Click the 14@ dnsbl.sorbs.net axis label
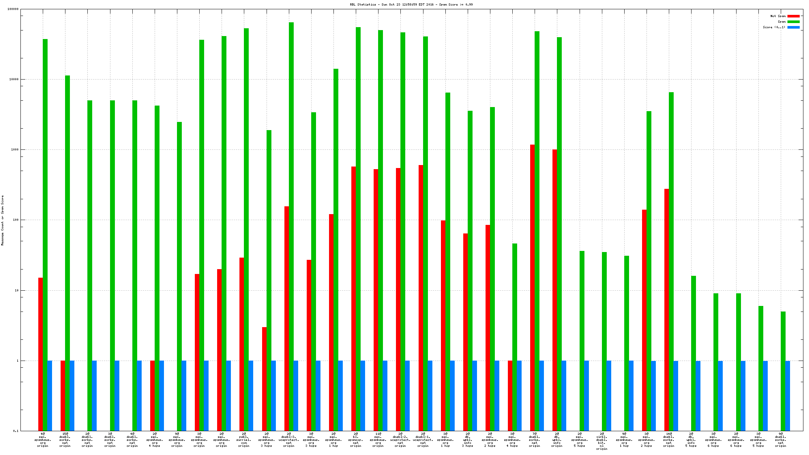809x455 pixels. point(669,440)
